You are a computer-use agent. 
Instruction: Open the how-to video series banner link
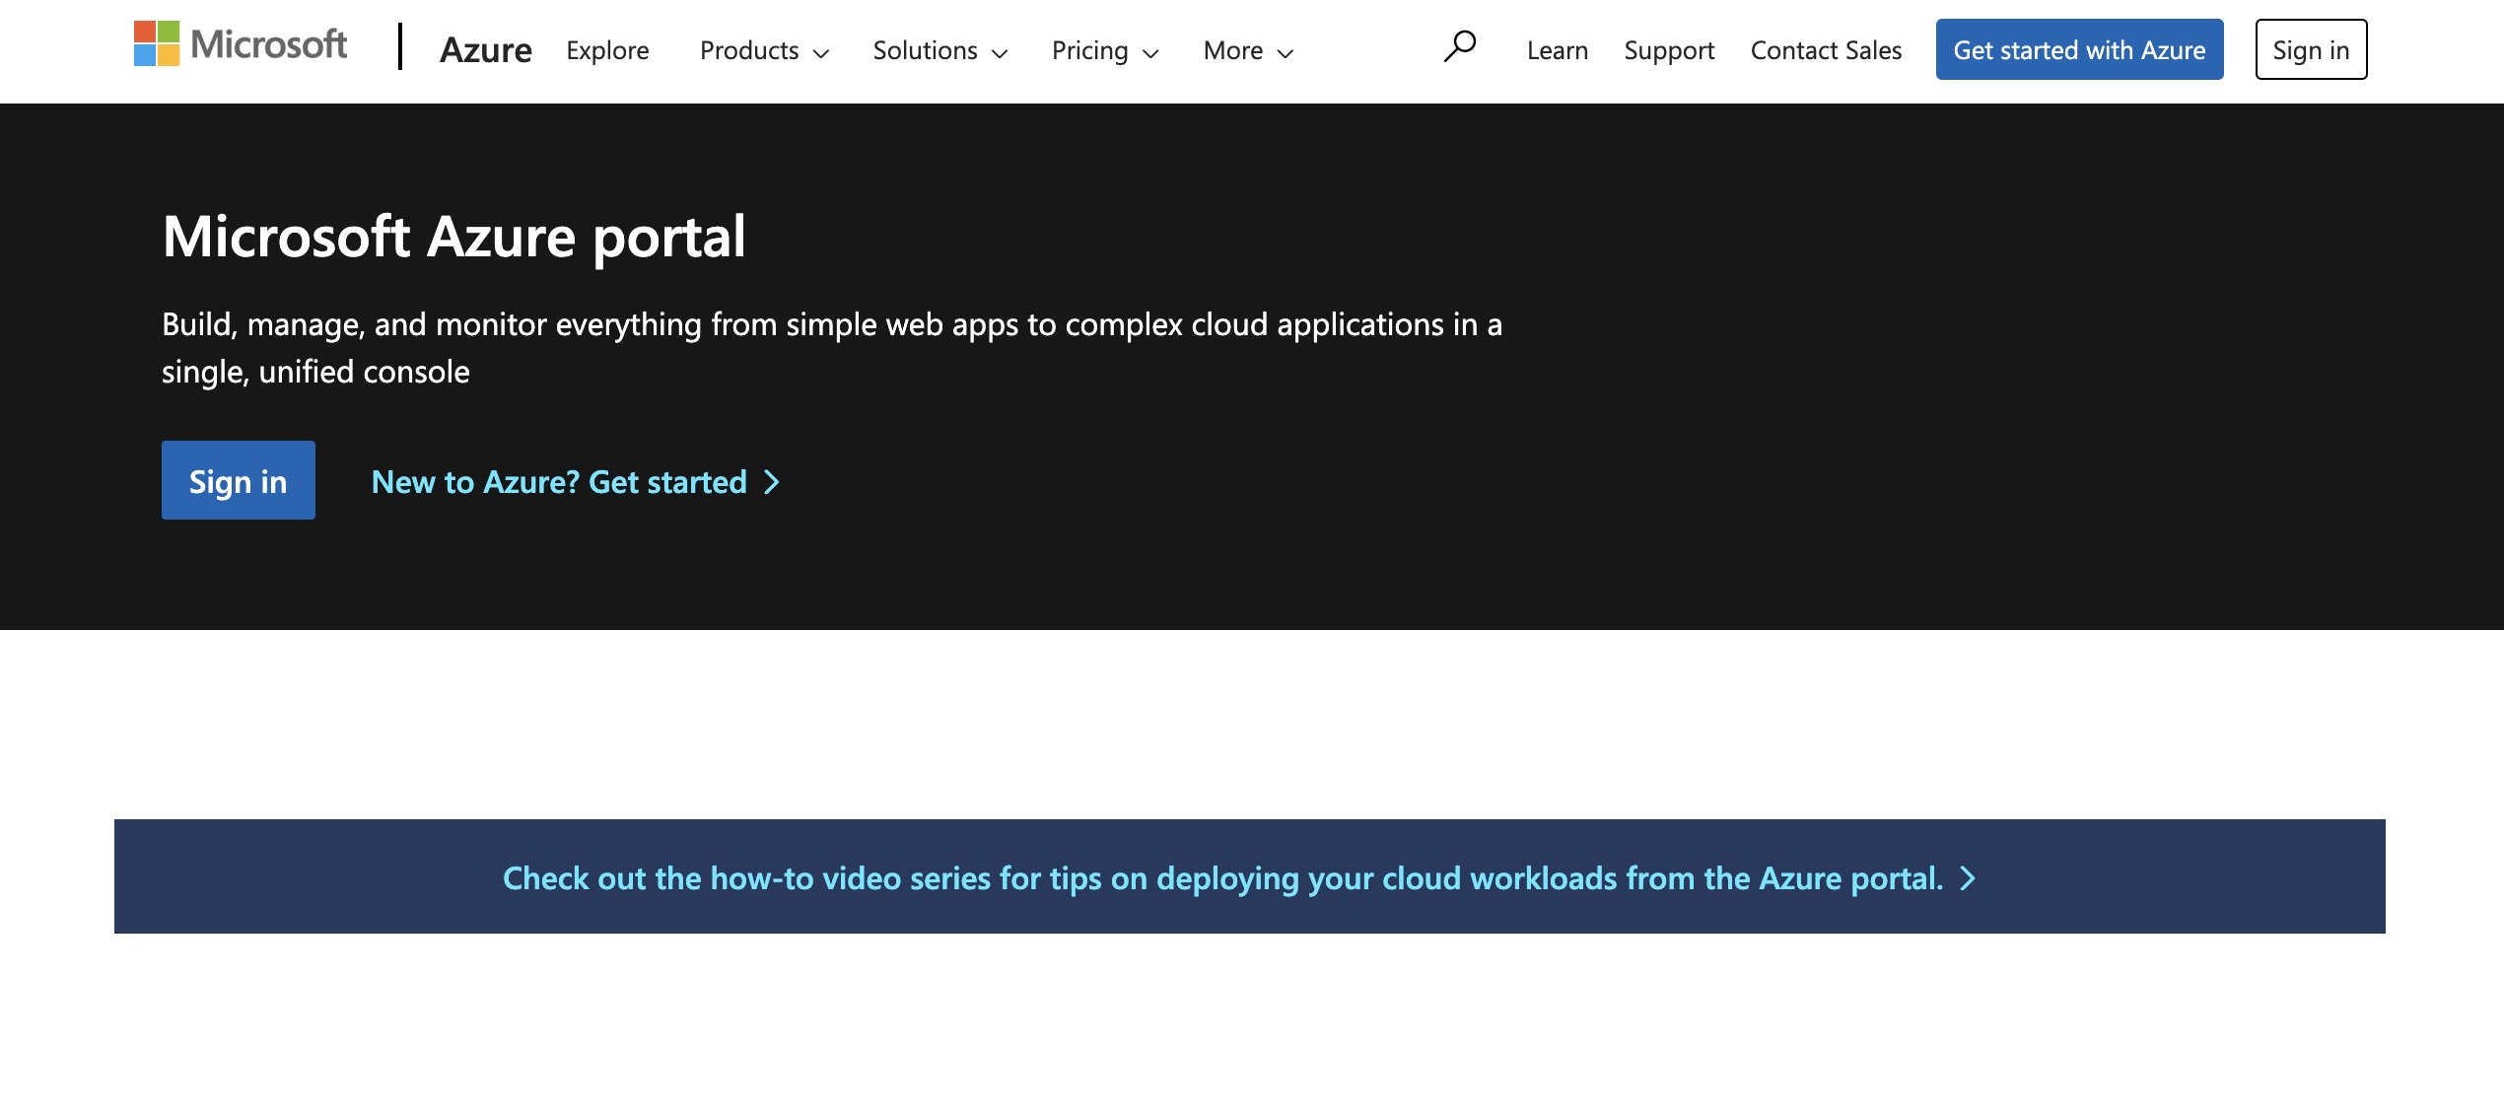(x=1239, y=877)
